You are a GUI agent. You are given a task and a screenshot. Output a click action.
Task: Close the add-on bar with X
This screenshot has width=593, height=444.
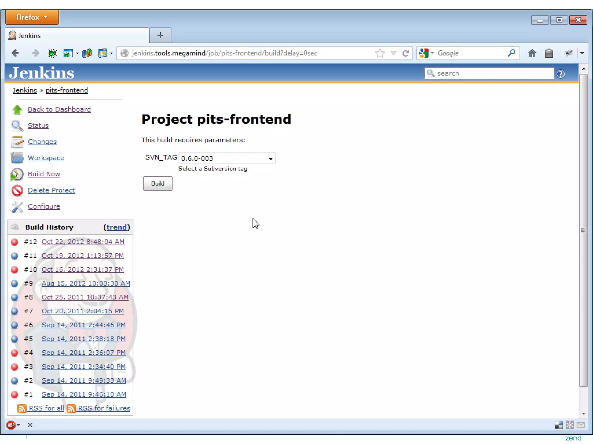(x=30, y=425)
